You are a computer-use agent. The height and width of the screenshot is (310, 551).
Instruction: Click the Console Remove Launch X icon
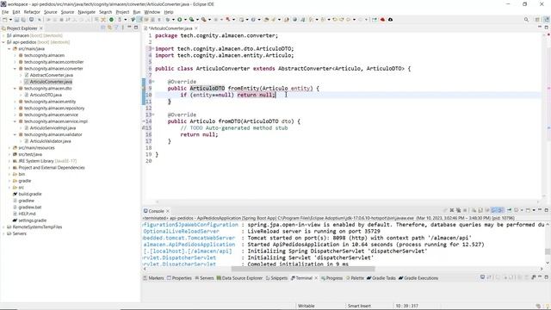(x=452, y=210)
